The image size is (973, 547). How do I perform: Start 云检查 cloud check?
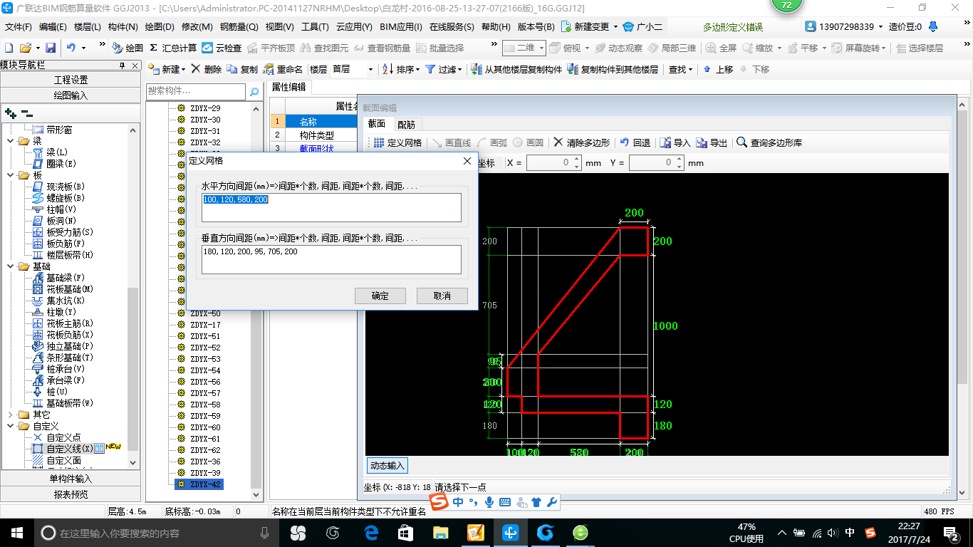point(222,48)
